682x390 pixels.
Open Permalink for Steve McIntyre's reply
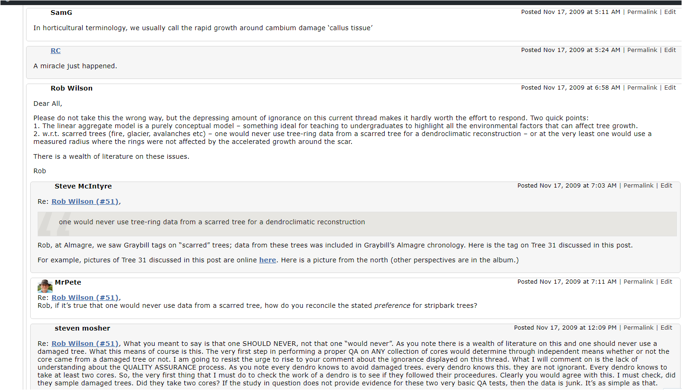coord(638,186)
